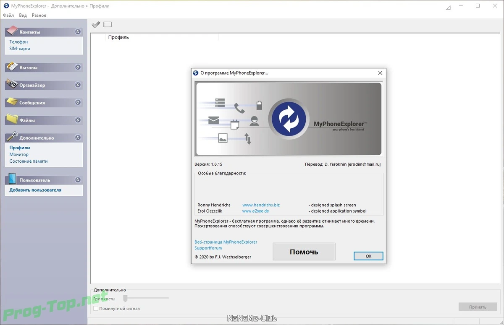Expand the Вызовы section
Image resolution: width=504 pixels, height=325 pixels.
[78, 67]
